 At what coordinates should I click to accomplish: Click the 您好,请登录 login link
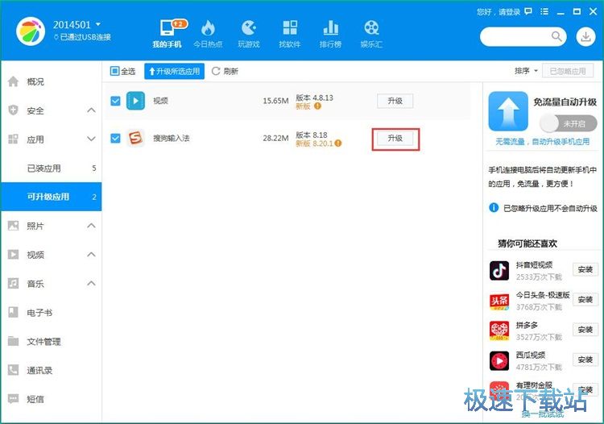click(499, 12)
